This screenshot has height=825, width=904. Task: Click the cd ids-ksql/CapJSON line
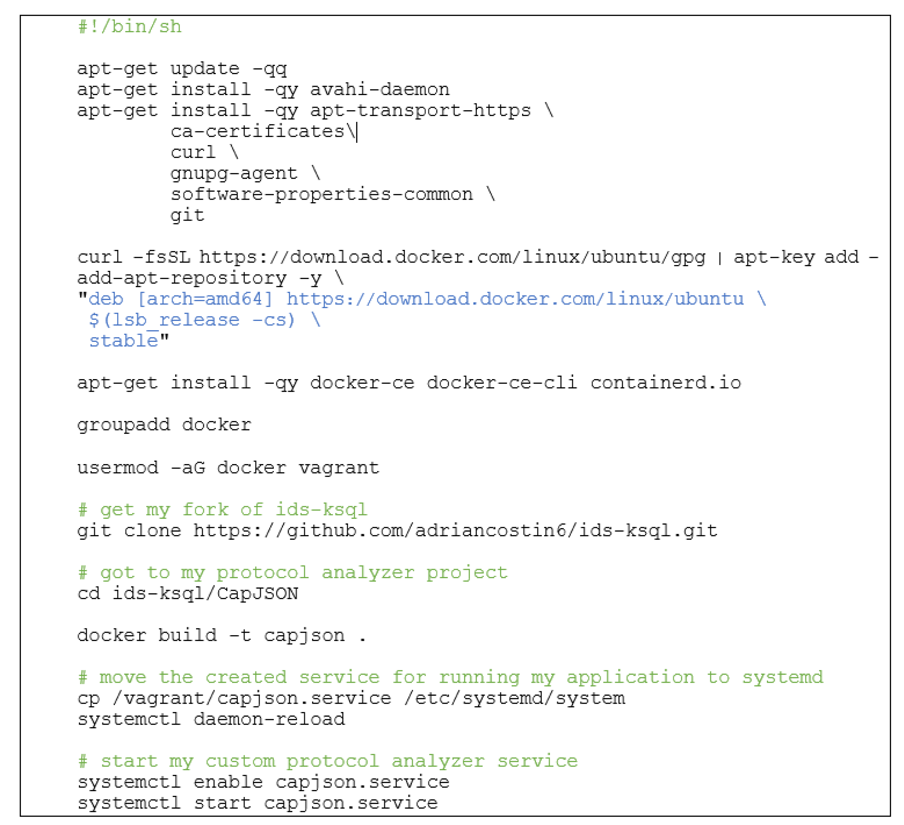point(187,594)
